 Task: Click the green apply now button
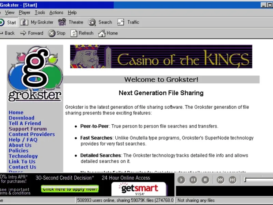70,189
